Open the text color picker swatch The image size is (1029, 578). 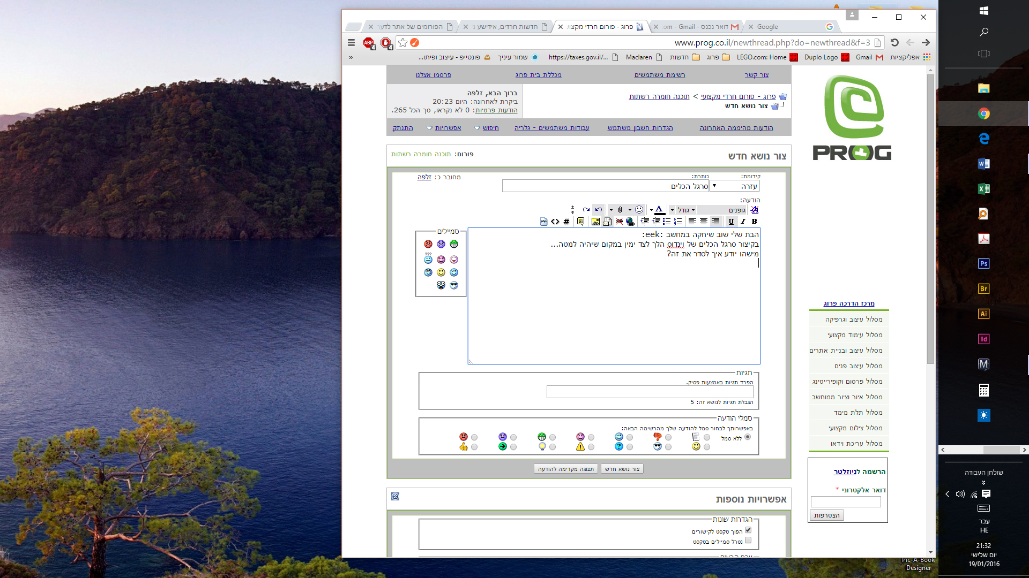(659, 210)
